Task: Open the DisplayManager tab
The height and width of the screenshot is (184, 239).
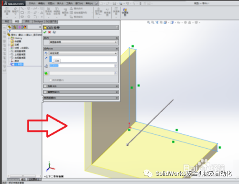Action: coord(25,27)
